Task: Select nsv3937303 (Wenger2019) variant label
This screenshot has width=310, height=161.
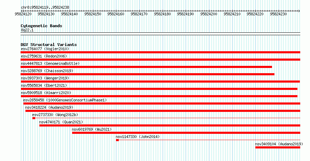Action: click(x=45, y=78)
